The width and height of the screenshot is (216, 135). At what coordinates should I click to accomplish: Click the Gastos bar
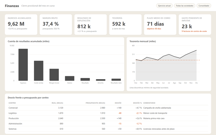[x=70, y=78]
